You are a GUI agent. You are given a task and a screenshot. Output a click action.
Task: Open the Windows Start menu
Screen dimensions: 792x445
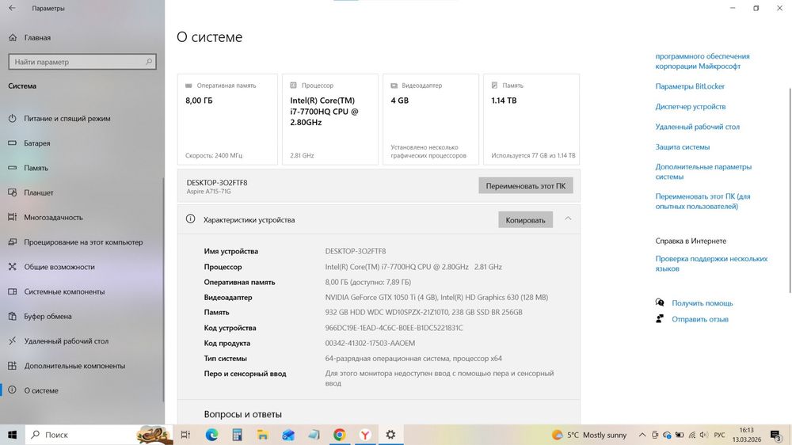tap(12, 435)
